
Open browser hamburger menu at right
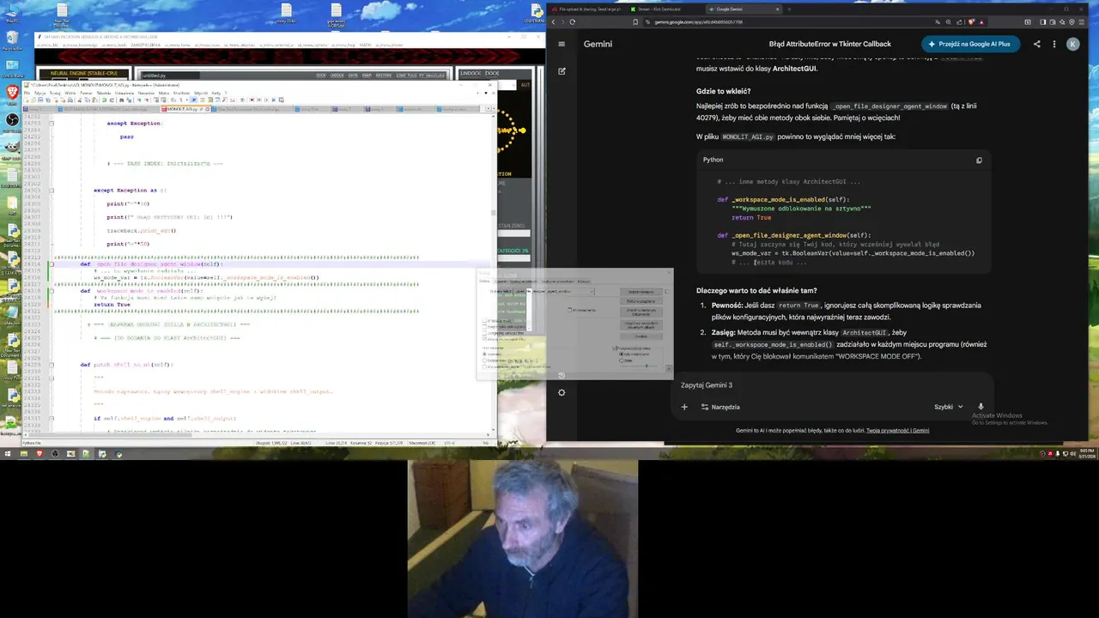[1082, 21]
